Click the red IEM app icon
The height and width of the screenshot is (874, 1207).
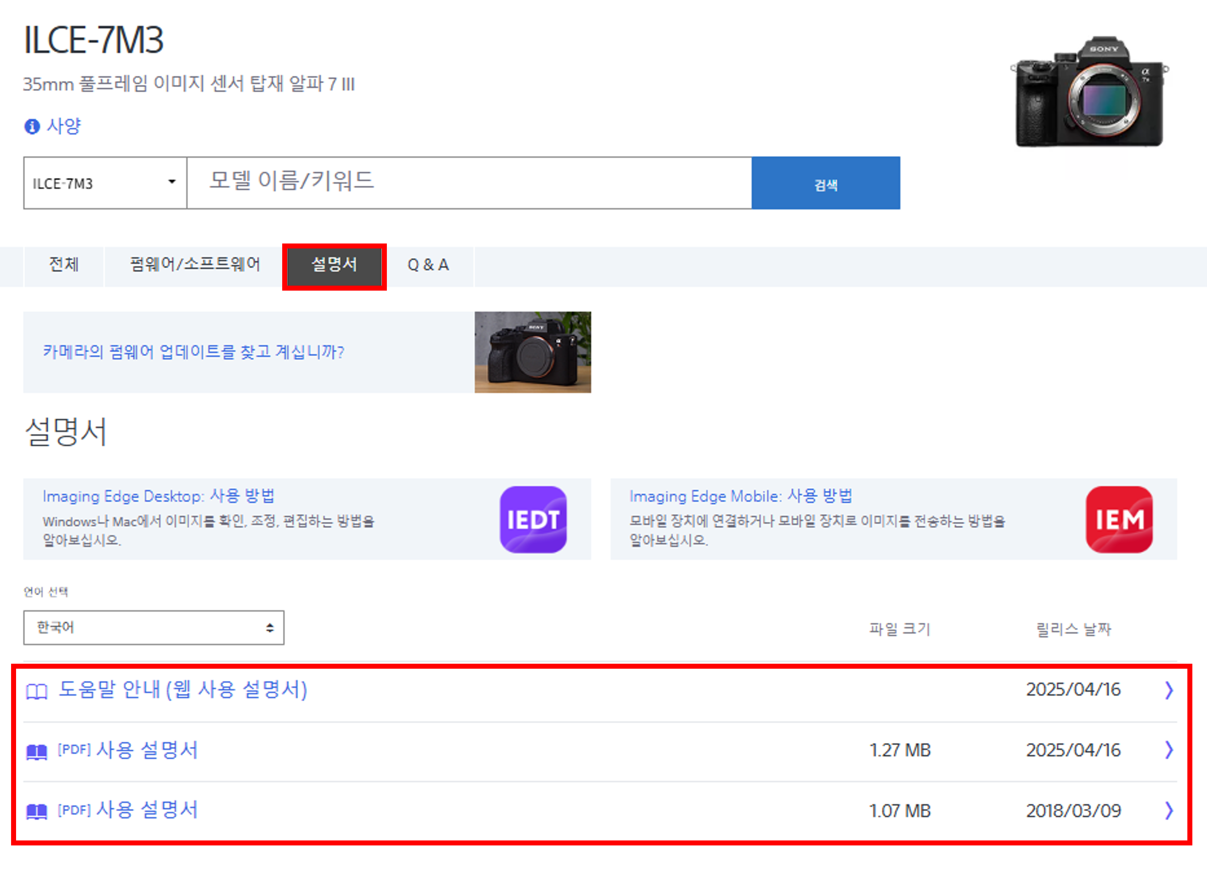point(1119,519)
